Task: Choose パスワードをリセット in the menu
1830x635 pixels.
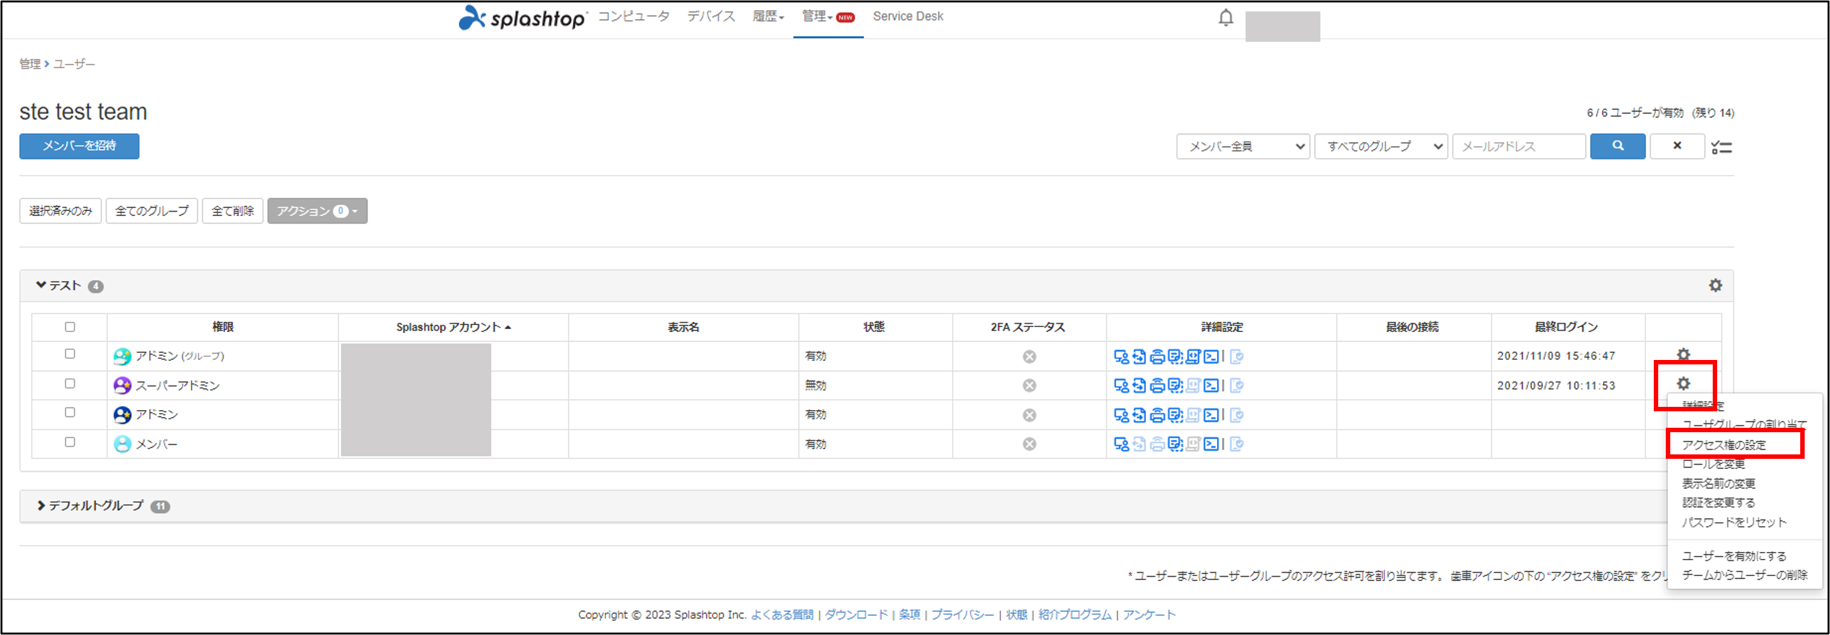Action: click(x=1734, y=522)
